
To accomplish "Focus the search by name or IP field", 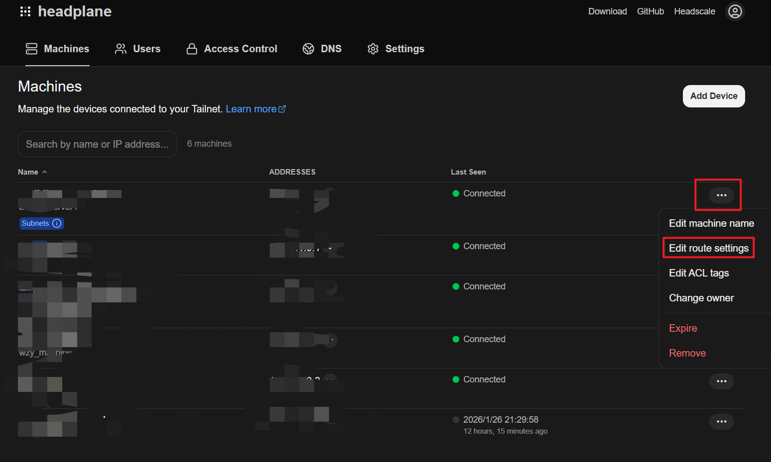I will coord(98,144).
